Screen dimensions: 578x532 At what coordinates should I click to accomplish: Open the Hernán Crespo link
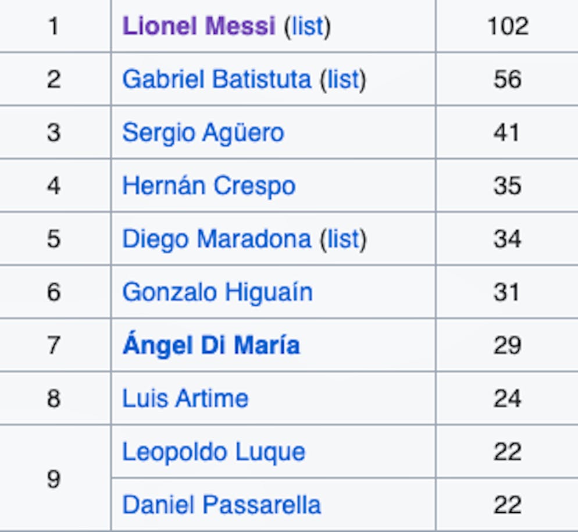(x=209, y=186)
